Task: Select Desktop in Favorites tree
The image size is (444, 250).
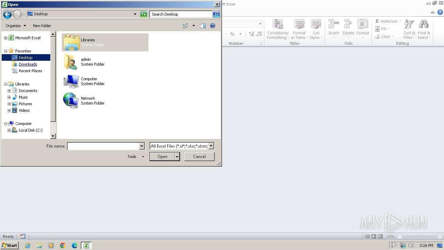Action: pos(26,58)
